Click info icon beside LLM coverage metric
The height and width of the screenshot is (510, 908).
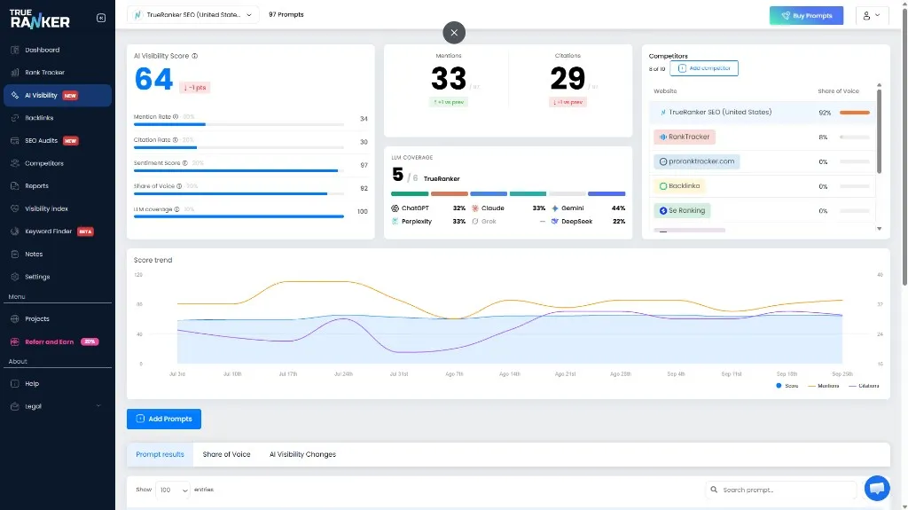pos(176,210)
